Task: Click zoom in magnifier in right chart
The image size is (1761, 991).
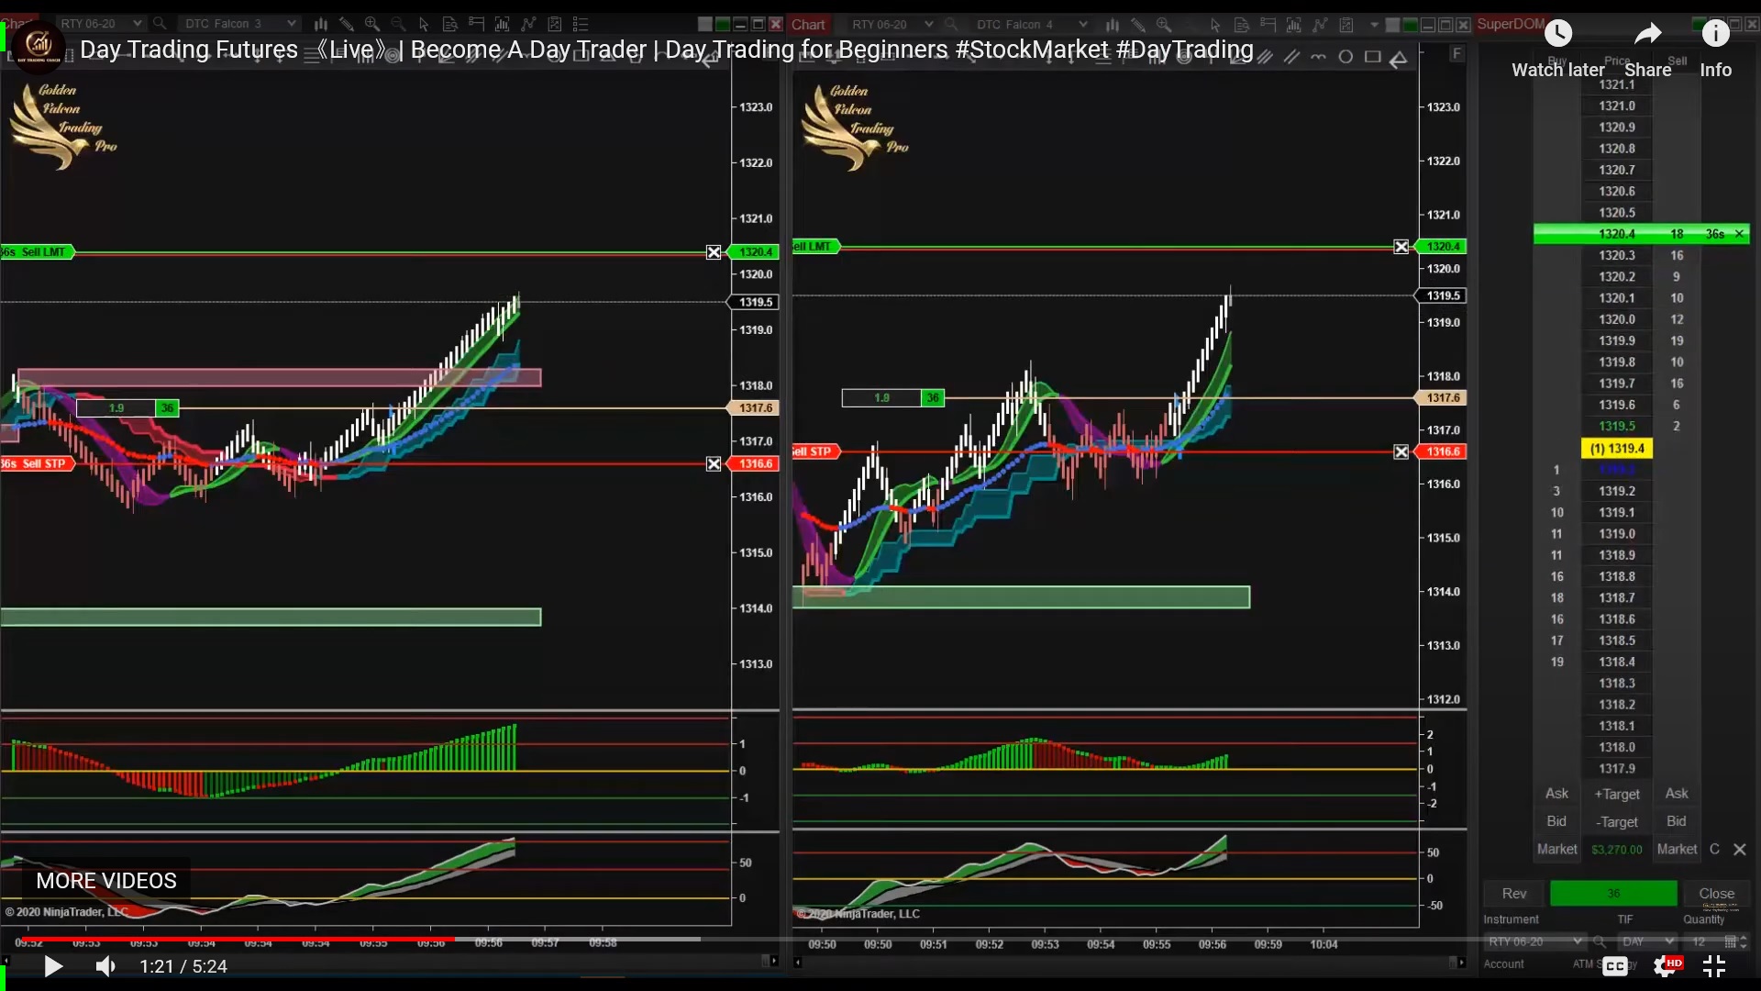Action: (x=1164, y=25)
